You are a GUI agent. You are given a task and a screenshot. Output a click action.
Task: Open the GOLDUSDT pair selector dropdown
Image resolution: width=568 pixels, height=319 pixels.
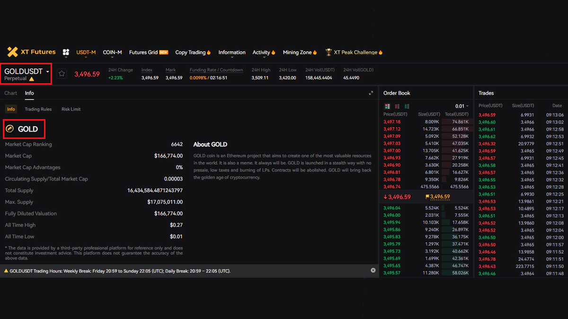pos(27,71)
